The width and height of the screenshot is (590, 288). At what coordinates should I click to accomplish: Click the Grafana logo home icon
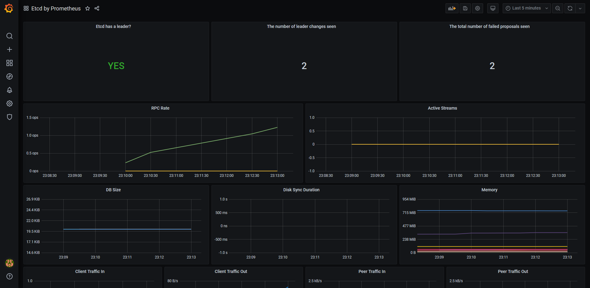9,8
